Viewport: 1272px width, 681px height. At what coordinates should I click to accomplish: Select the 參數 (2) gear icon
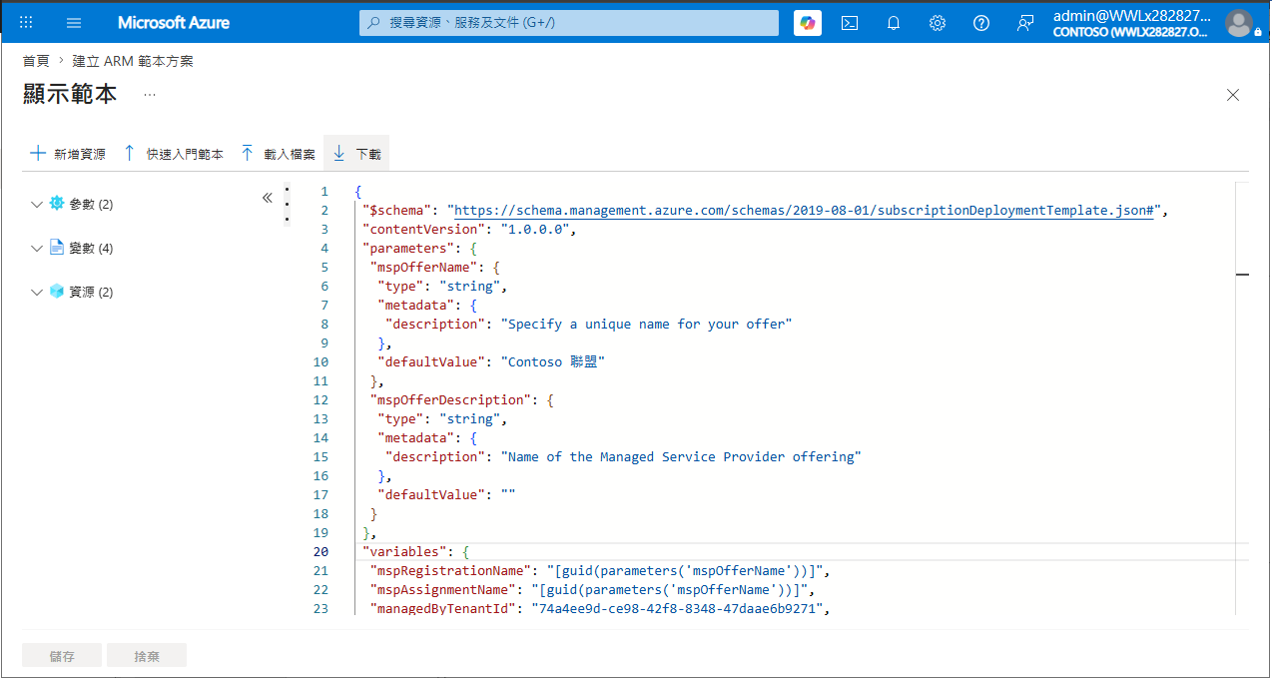click(57, 204)
